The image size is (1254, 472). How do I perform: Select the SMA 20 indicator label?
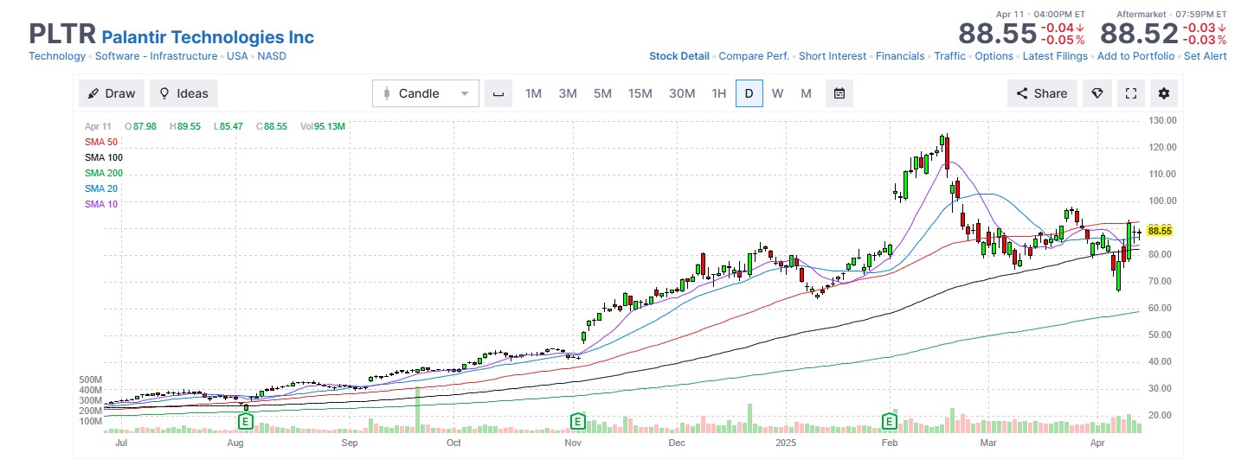(x=101, y=188)
